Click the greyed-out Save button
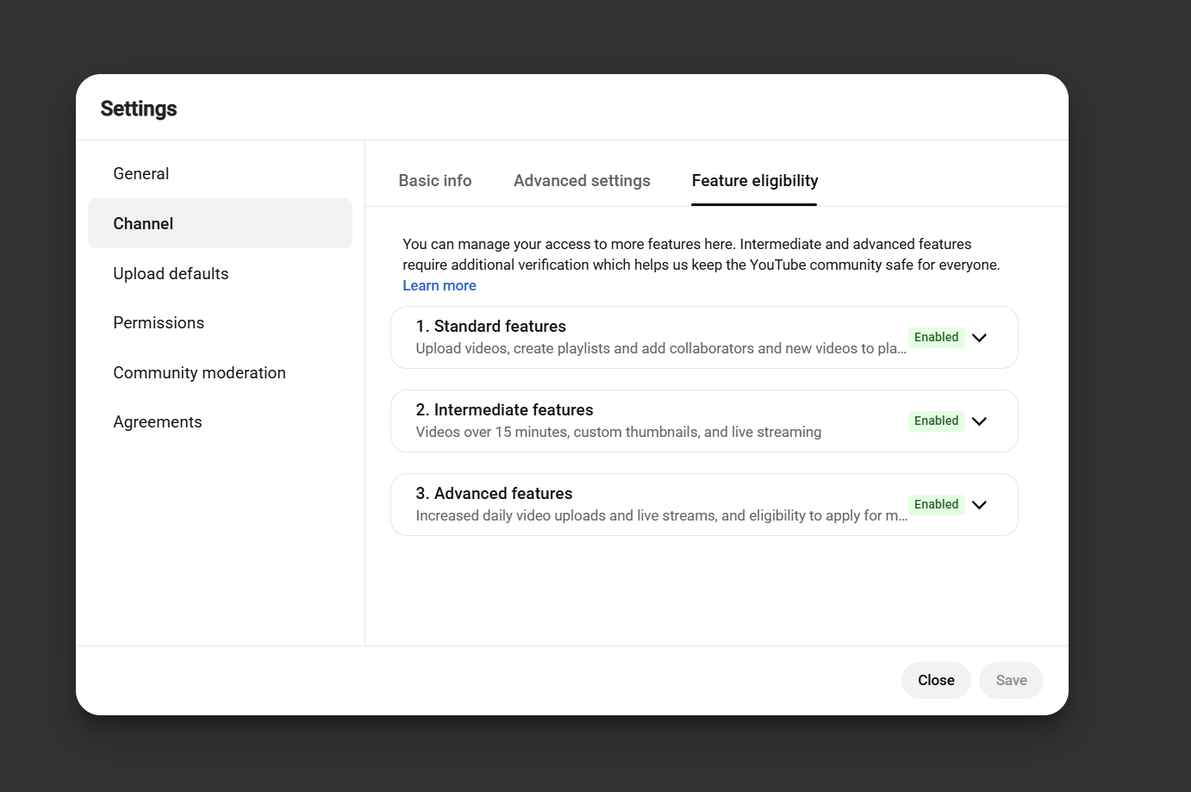This screenshot has width=1191, height=792. pyautogui.click(x=1011, y=680)
